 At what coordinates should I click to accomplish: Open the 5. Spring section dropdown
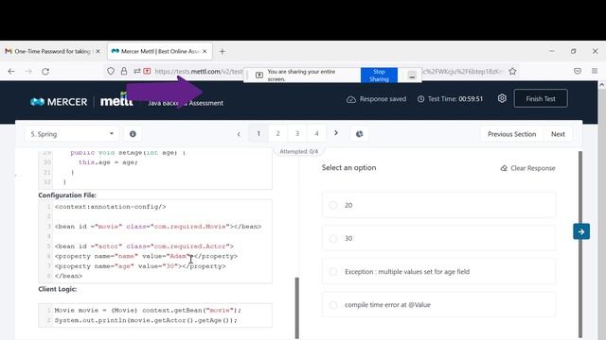72,134
